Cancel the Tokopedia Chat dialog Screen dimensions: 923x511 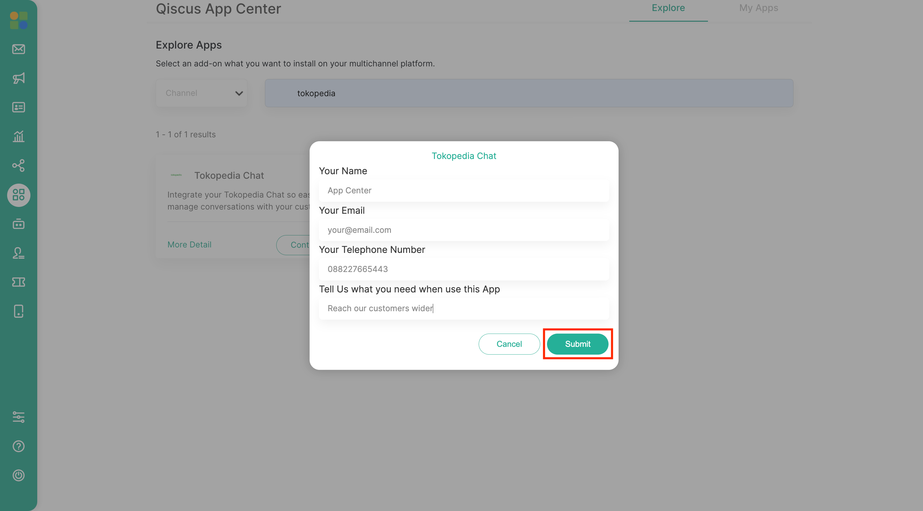tap(509, 344)
